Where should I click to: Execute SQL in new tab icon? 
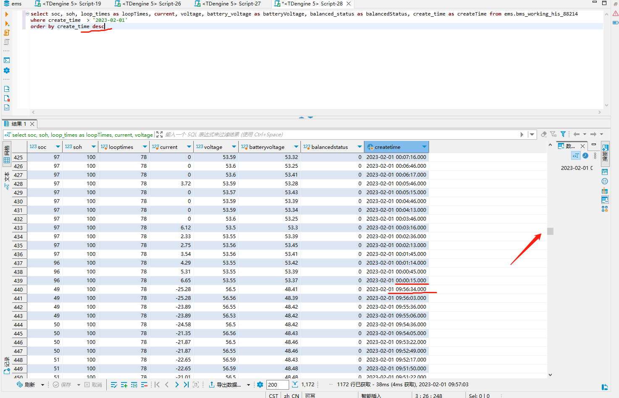pyautogui.click(x=6, y=24)
